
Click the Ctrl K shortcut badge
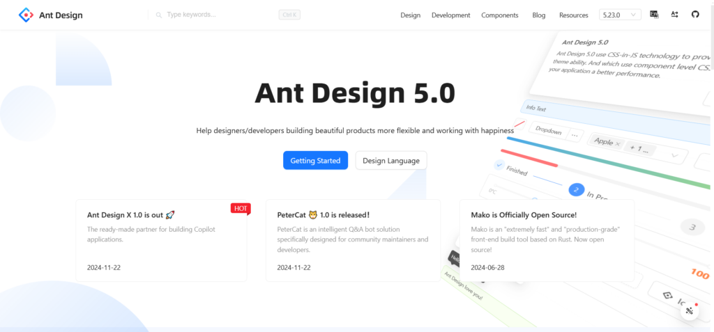coord(289,15)
